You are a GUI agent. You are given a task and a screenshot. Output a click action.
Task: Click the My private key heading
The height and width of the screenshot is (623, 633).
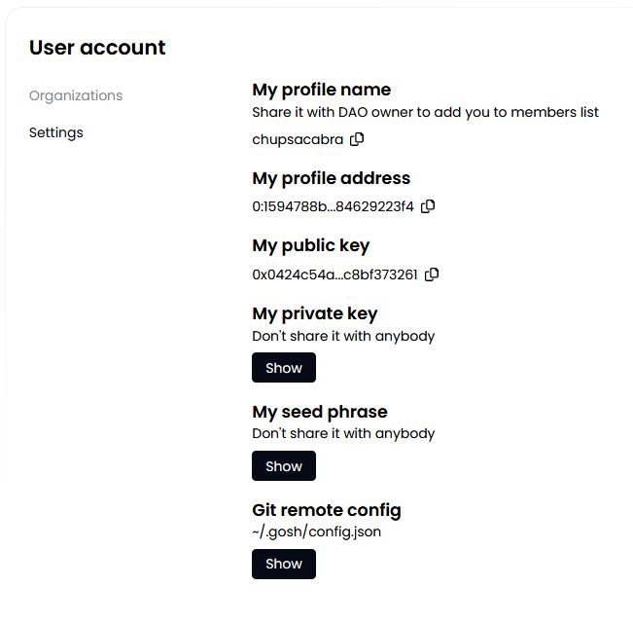[314, 313]
